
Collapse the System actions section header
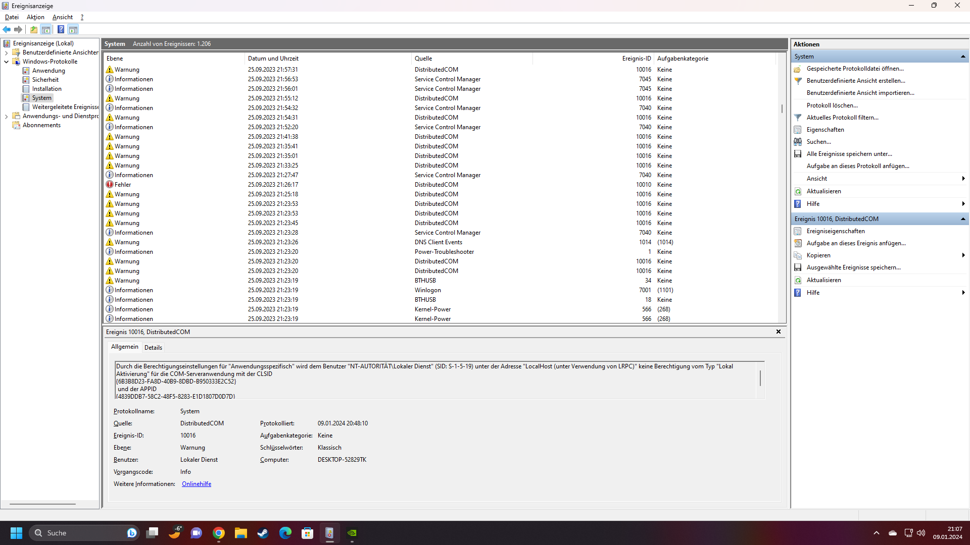pyautogui.click(x=963, y=57)
